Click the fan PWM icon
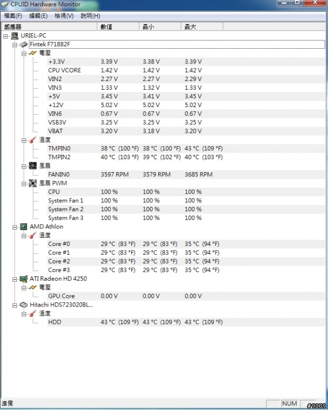The width and height of the screenshot is (328, 410). click(33, 183)
